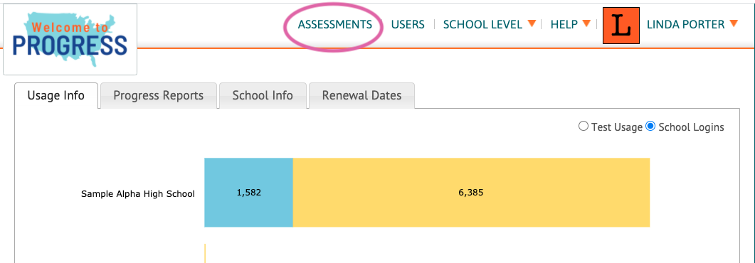Expand the School Level dropdown arrow
755x263 pixels.
532,23
